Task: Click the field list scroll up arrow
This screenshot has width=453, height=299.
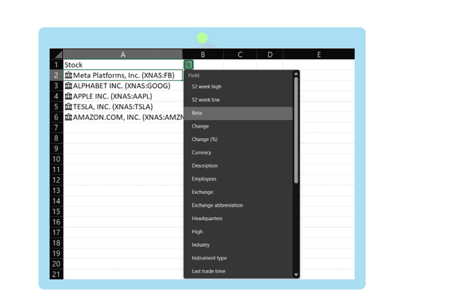Action: [x=296, y=74]
